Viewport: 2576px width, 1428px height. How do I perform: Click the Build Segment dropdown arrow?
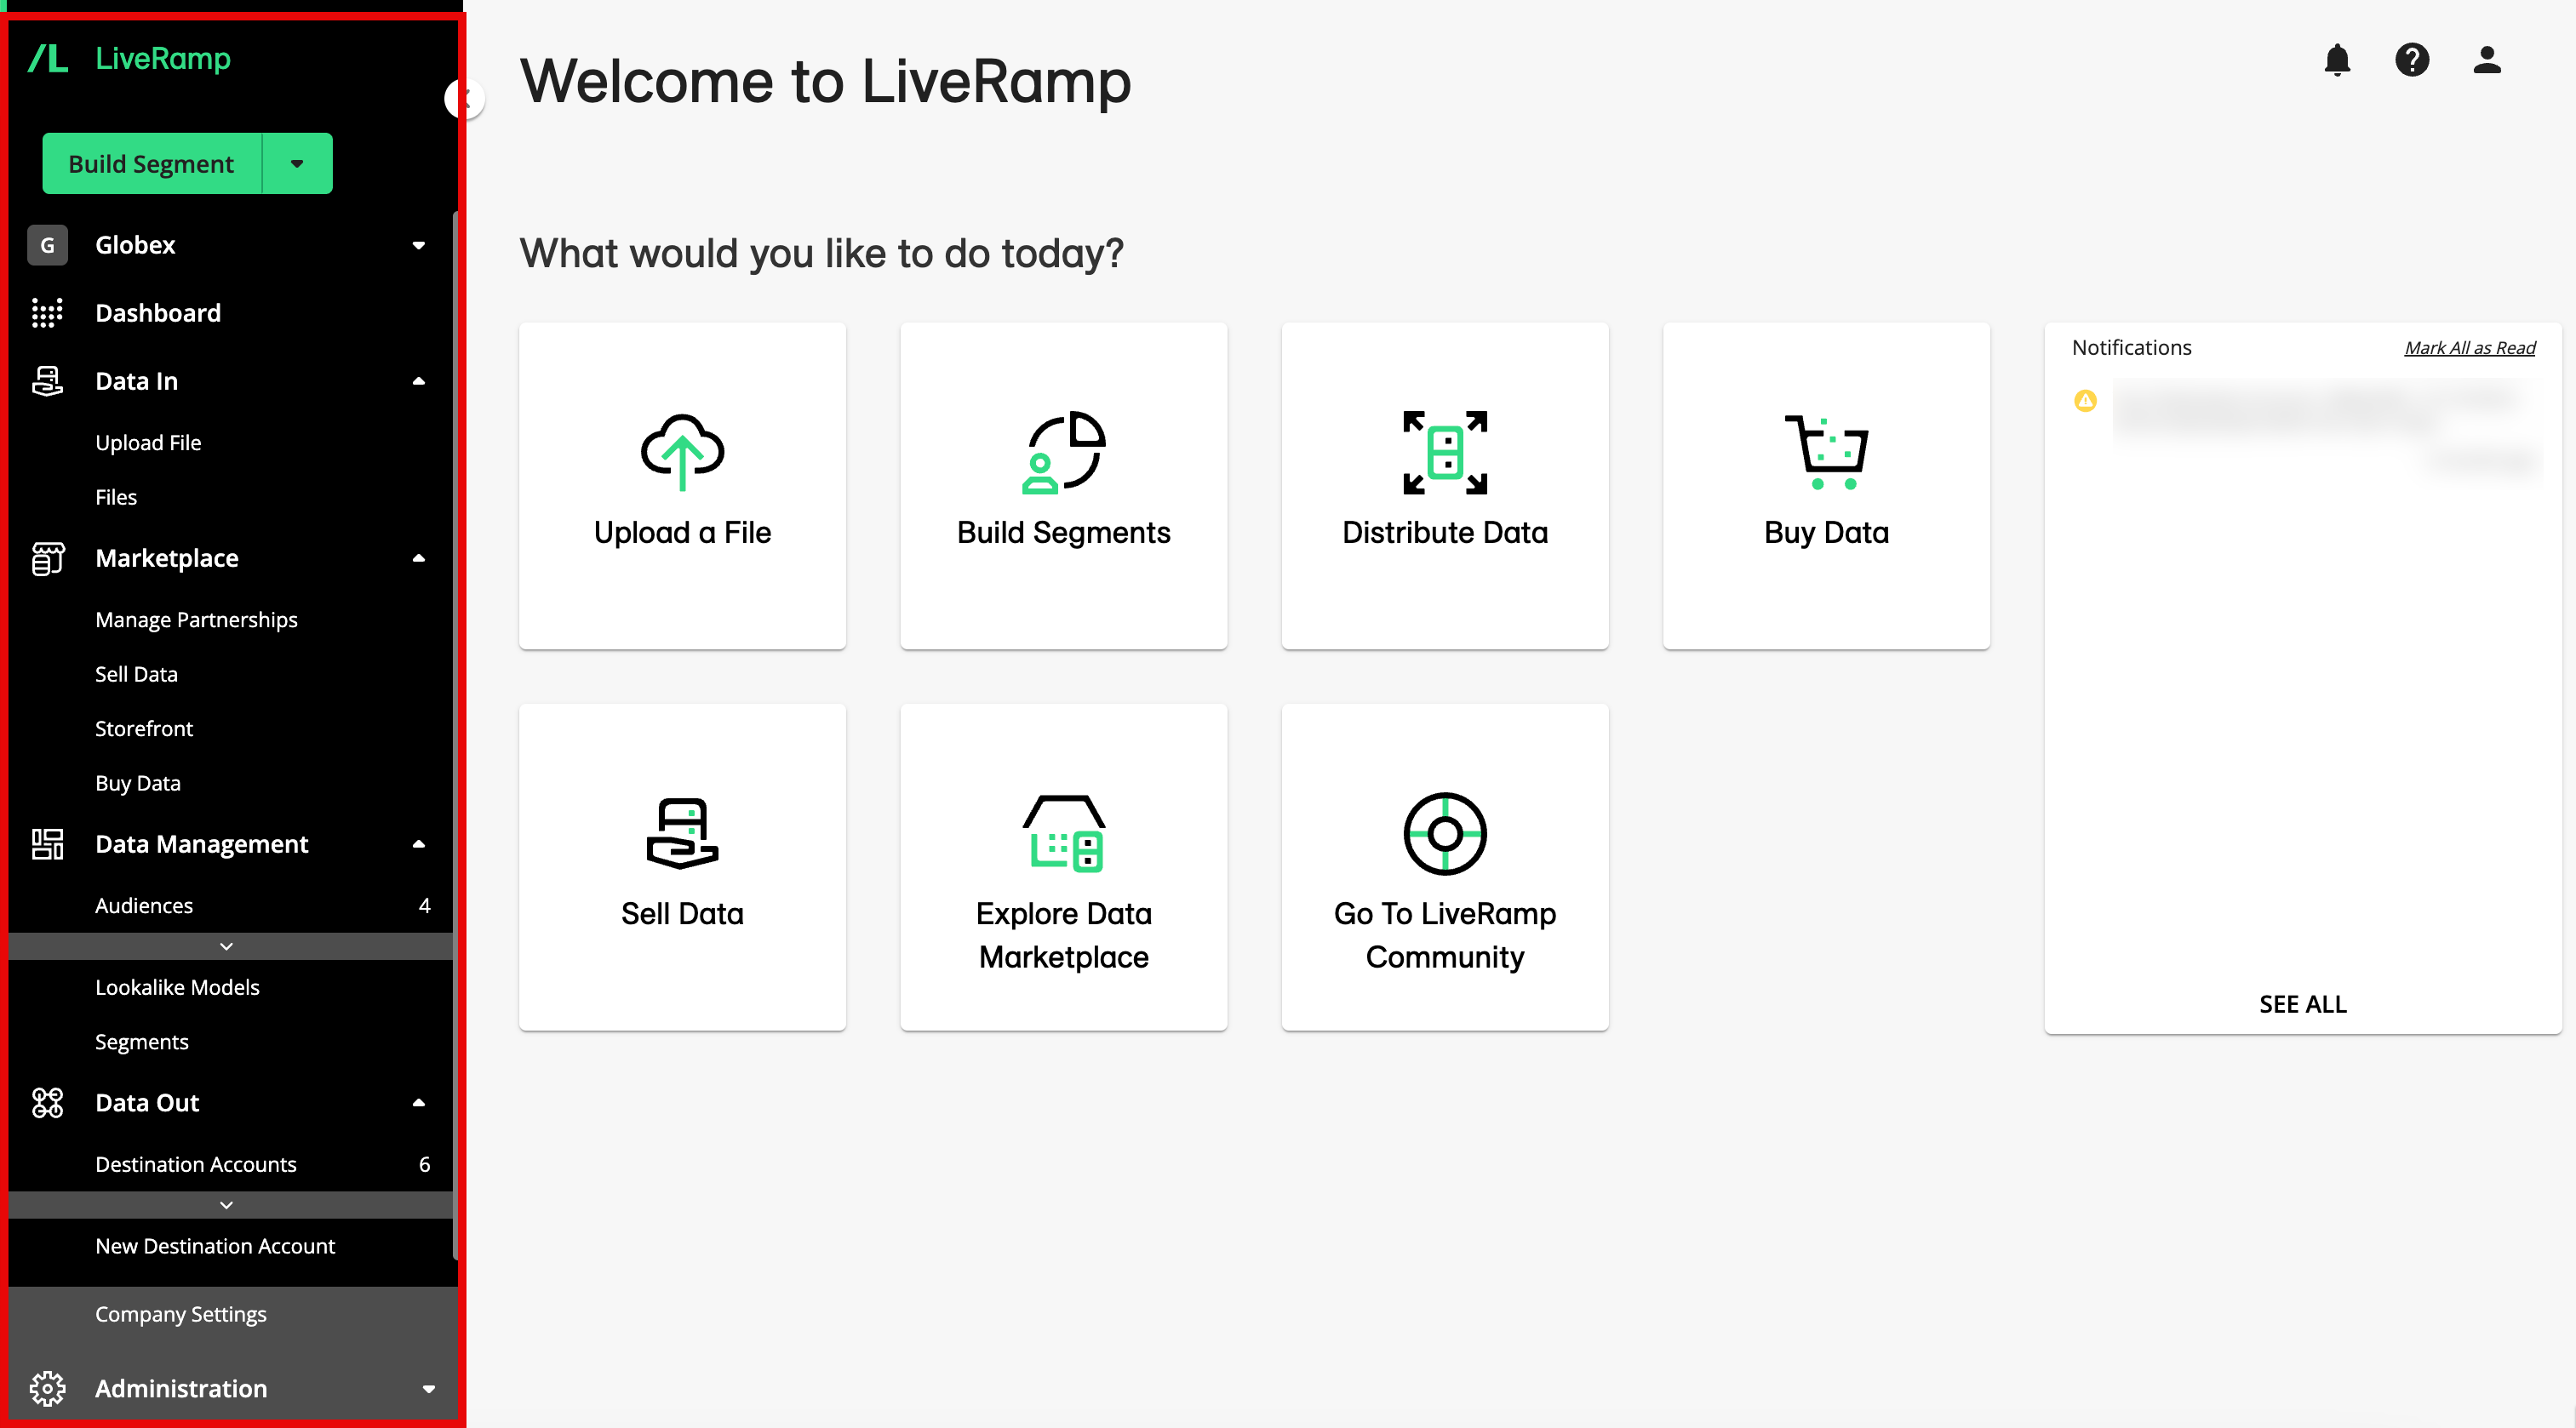[295, 163]
